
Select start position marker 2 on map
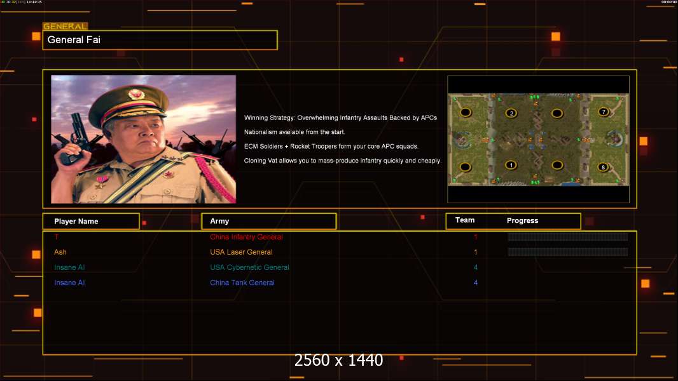click(x=511, y=113)
